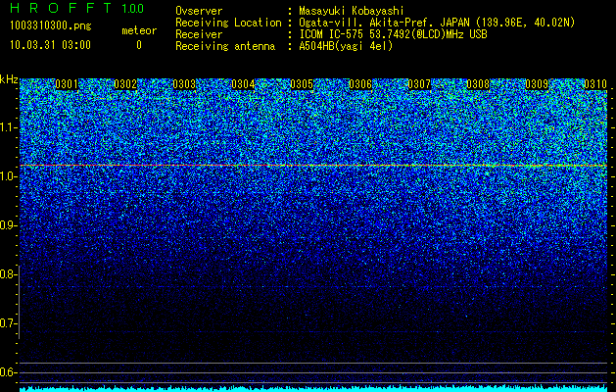616x392 pixels.
Task: Click the 0307 time marker
Action: point(419,84)
